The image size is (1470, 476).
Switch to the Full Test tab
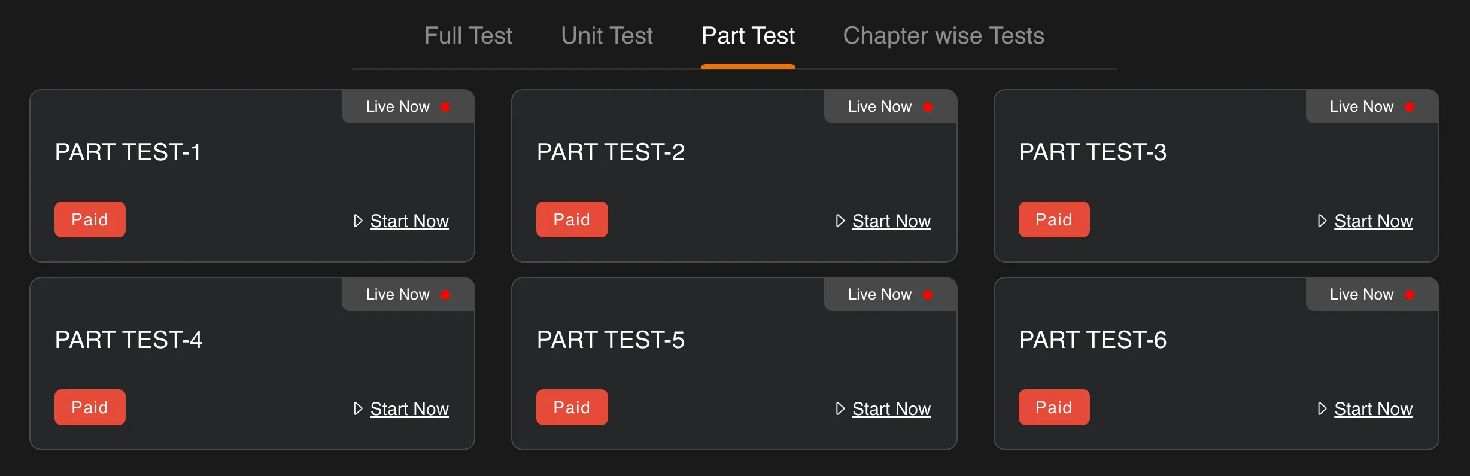point(468,36)
